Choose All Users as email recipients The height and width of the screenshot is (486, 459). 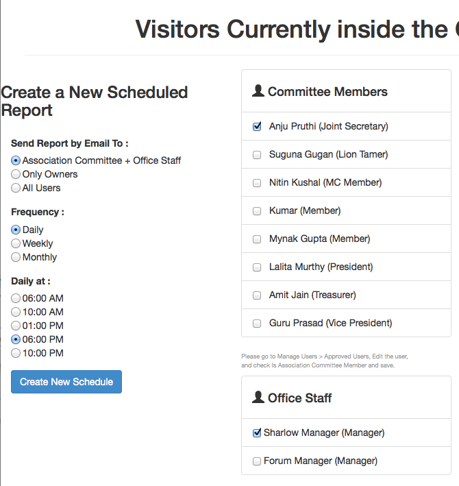(16, 188)
